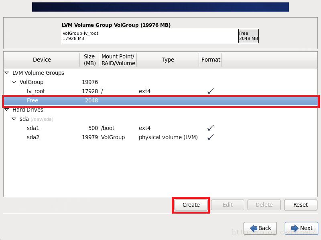Click the physical volume (LVM) type cell
Screen dimensions: 321x240
168,137
